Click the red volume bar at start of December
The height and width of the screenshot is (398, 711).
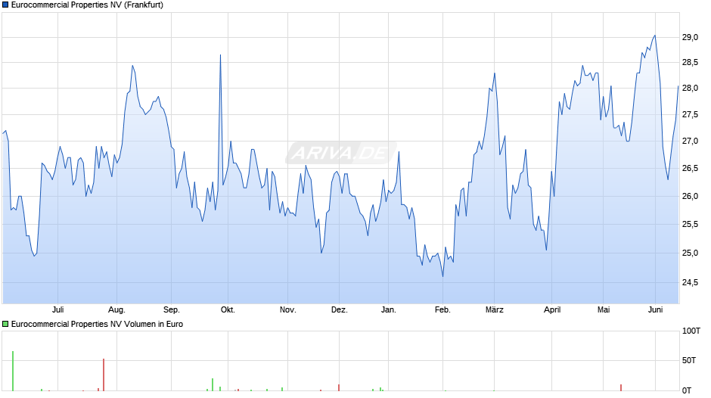(x=339, y=387)
